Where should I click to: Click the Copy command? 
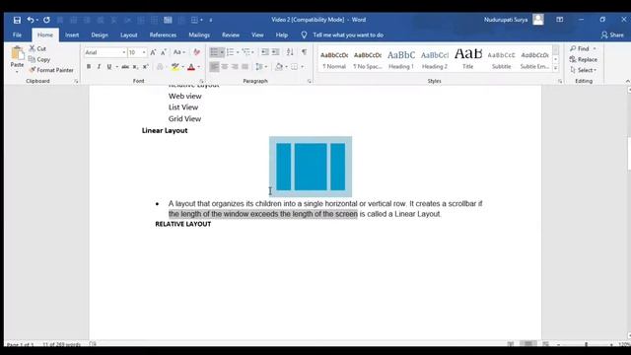[39, 59]
